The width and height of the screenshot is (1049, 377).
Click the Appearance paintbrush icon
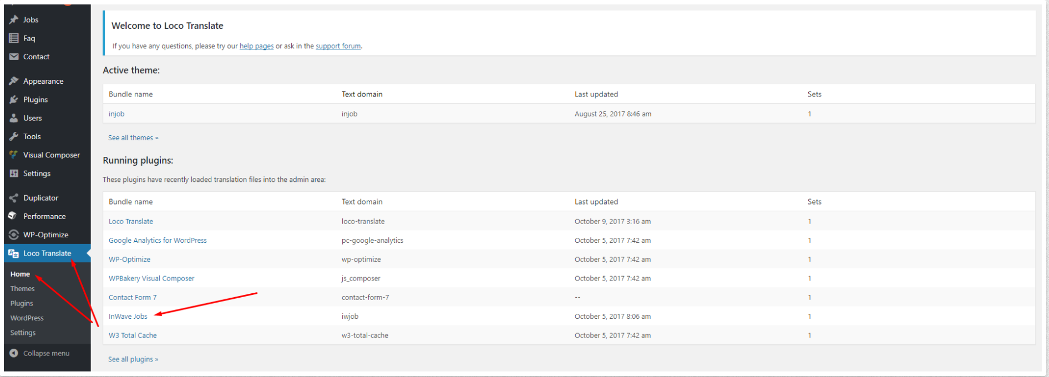click(x=14, y=81)
